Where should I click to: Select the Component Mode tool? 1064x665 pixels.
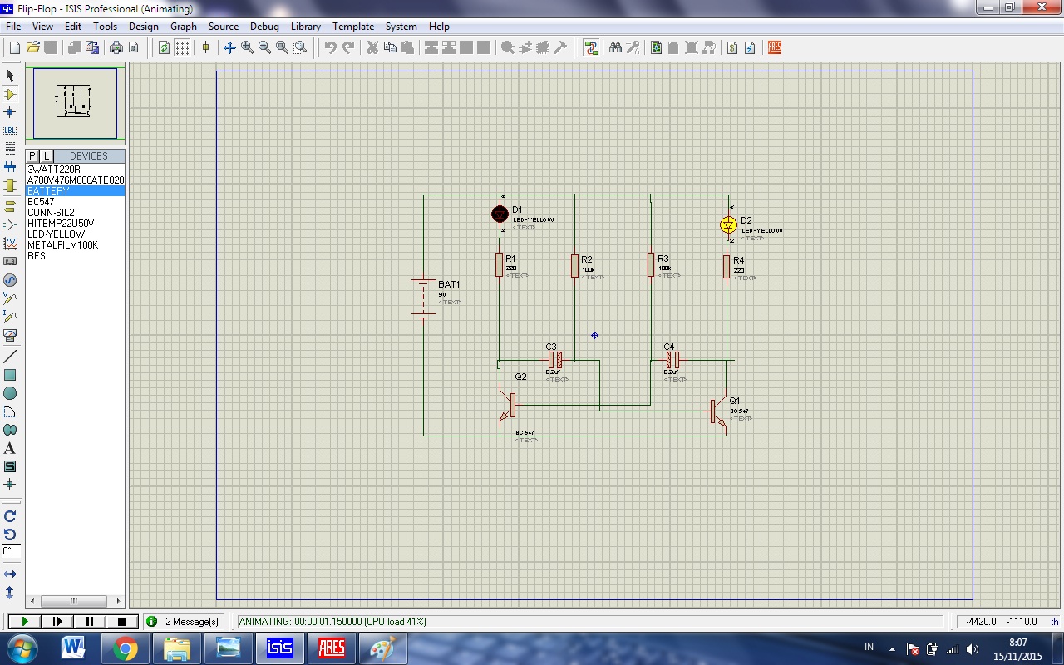click(11, 94)
